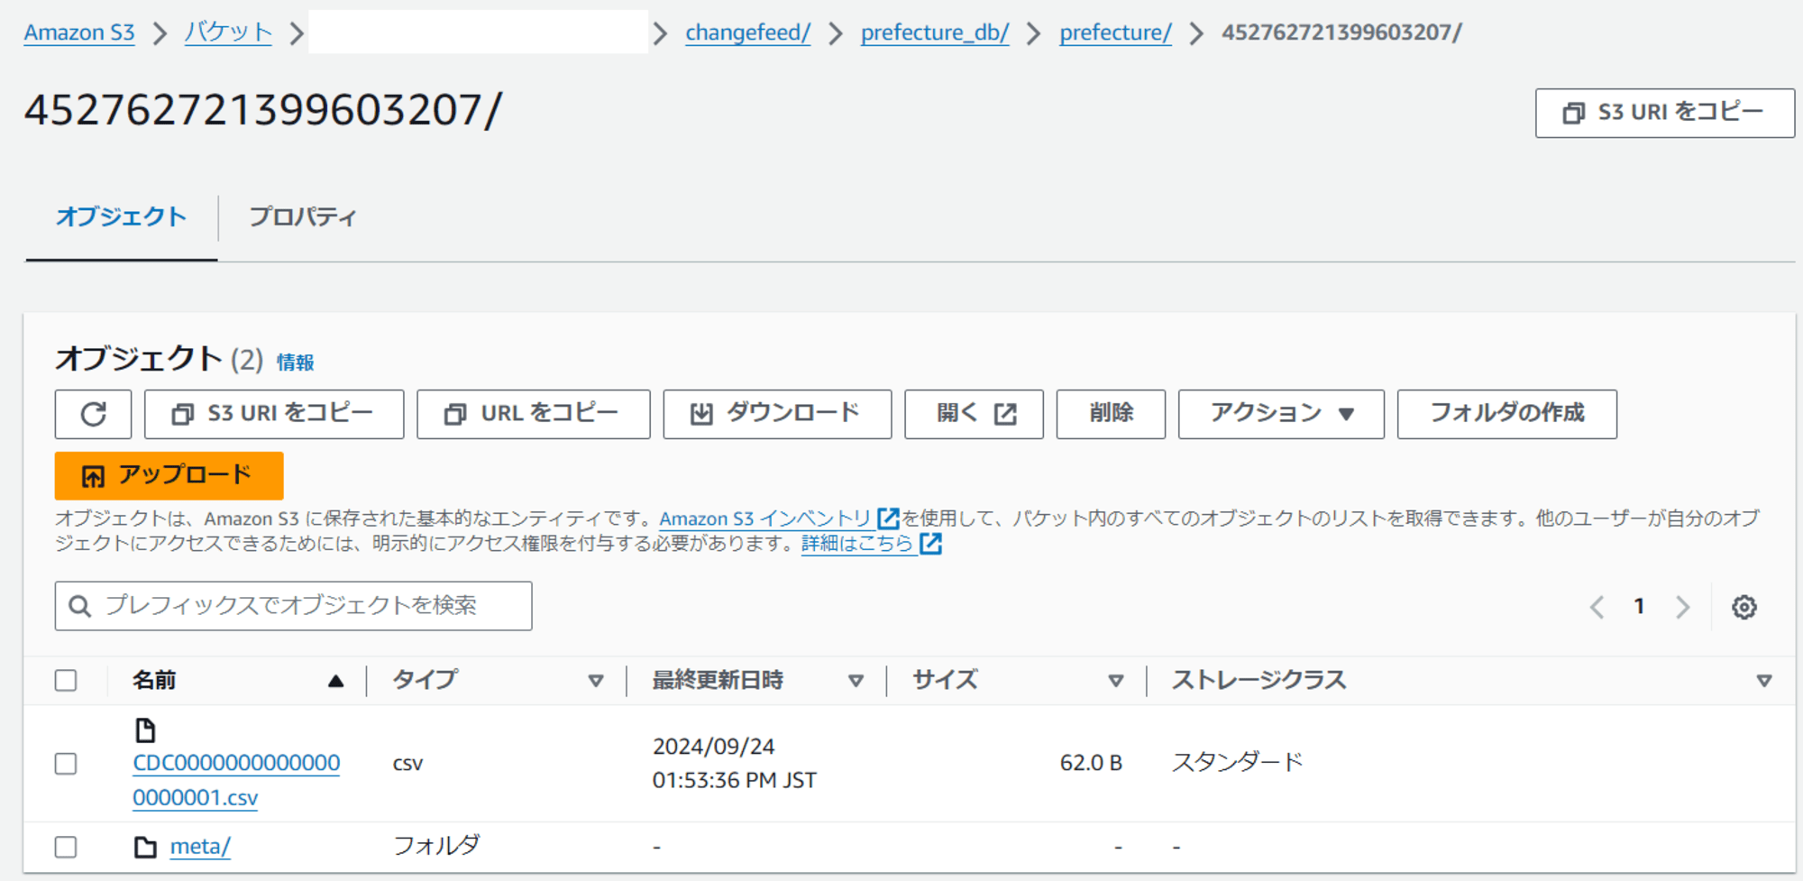Switch to the オブジェクト tab
This screenshot has width=1803, height=881.
tap(121, 217)
